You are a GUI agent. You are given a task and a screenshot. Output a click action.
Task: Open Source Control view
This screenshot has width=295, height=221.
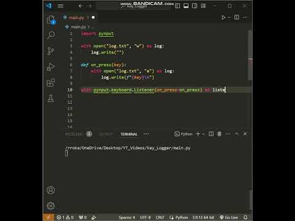(50, 51)
